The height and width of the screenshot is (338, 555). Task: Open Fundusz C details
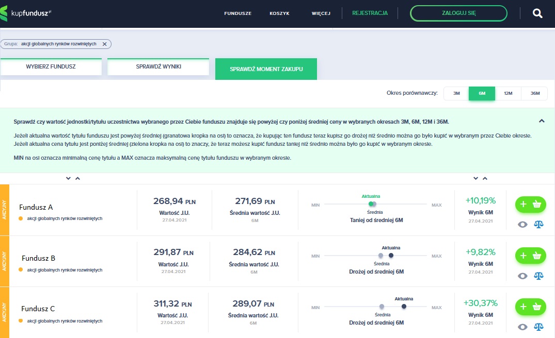[x=38, y=309]
